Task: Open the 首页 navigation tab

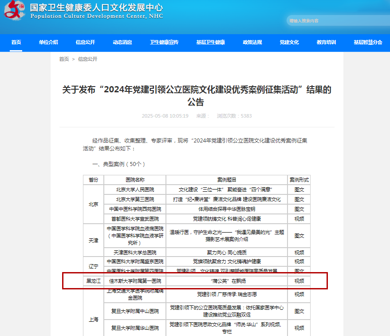Action: (16, 43)
